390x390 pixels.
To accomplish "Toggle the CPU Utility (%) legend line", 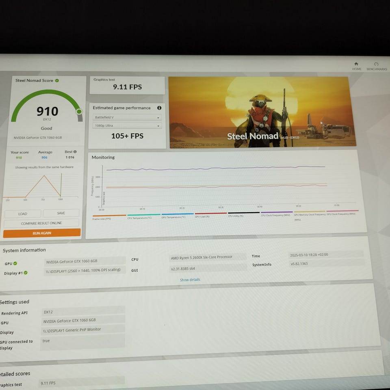I will pyautogui.click(x=244, y=214).
